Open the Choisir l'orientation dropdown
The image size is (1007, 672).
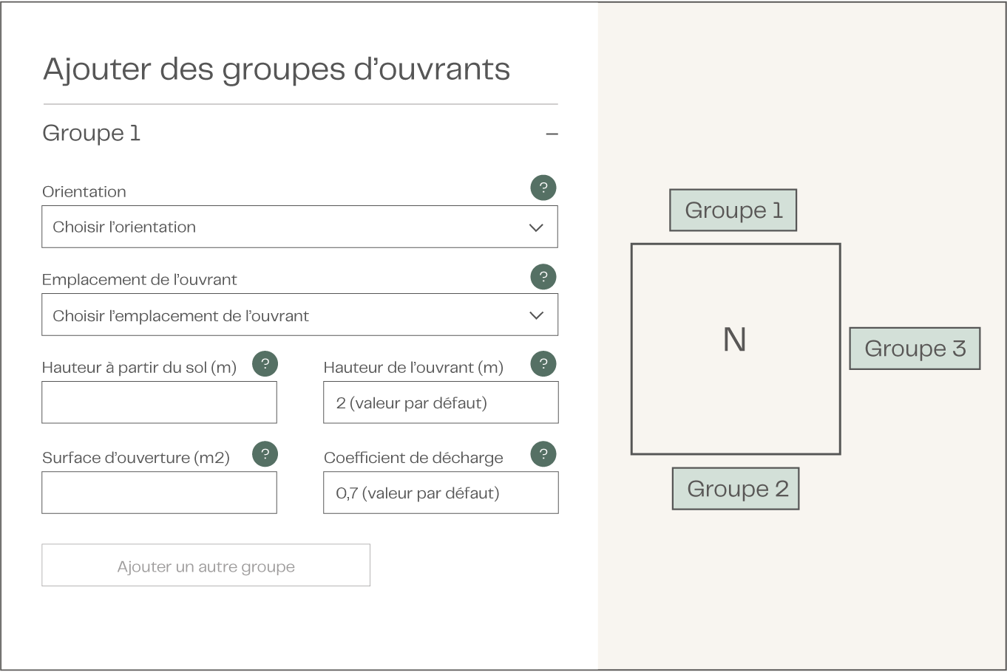point(288,227)
